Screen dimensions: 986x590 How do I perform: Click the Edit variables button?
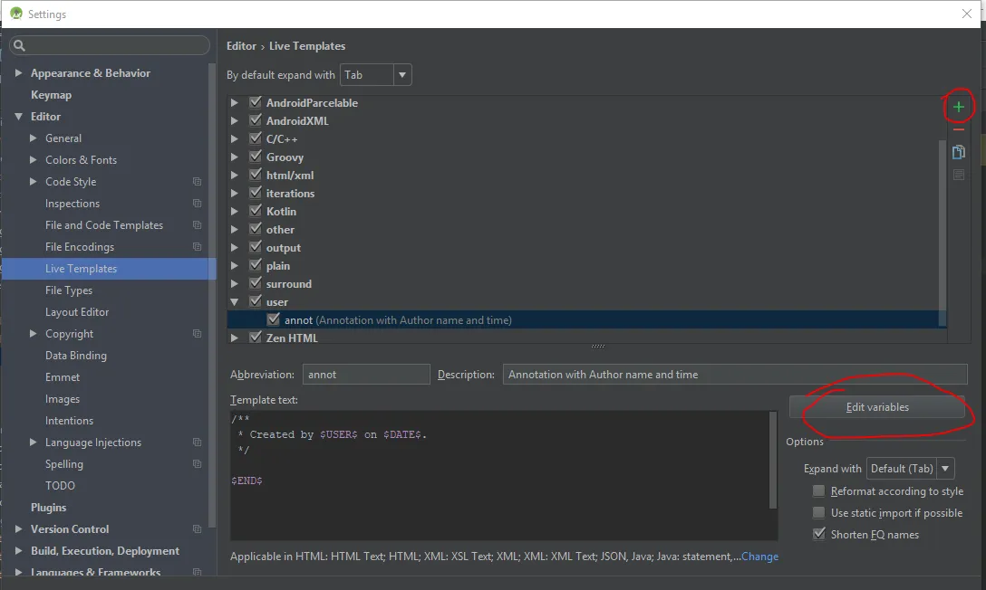876,406
